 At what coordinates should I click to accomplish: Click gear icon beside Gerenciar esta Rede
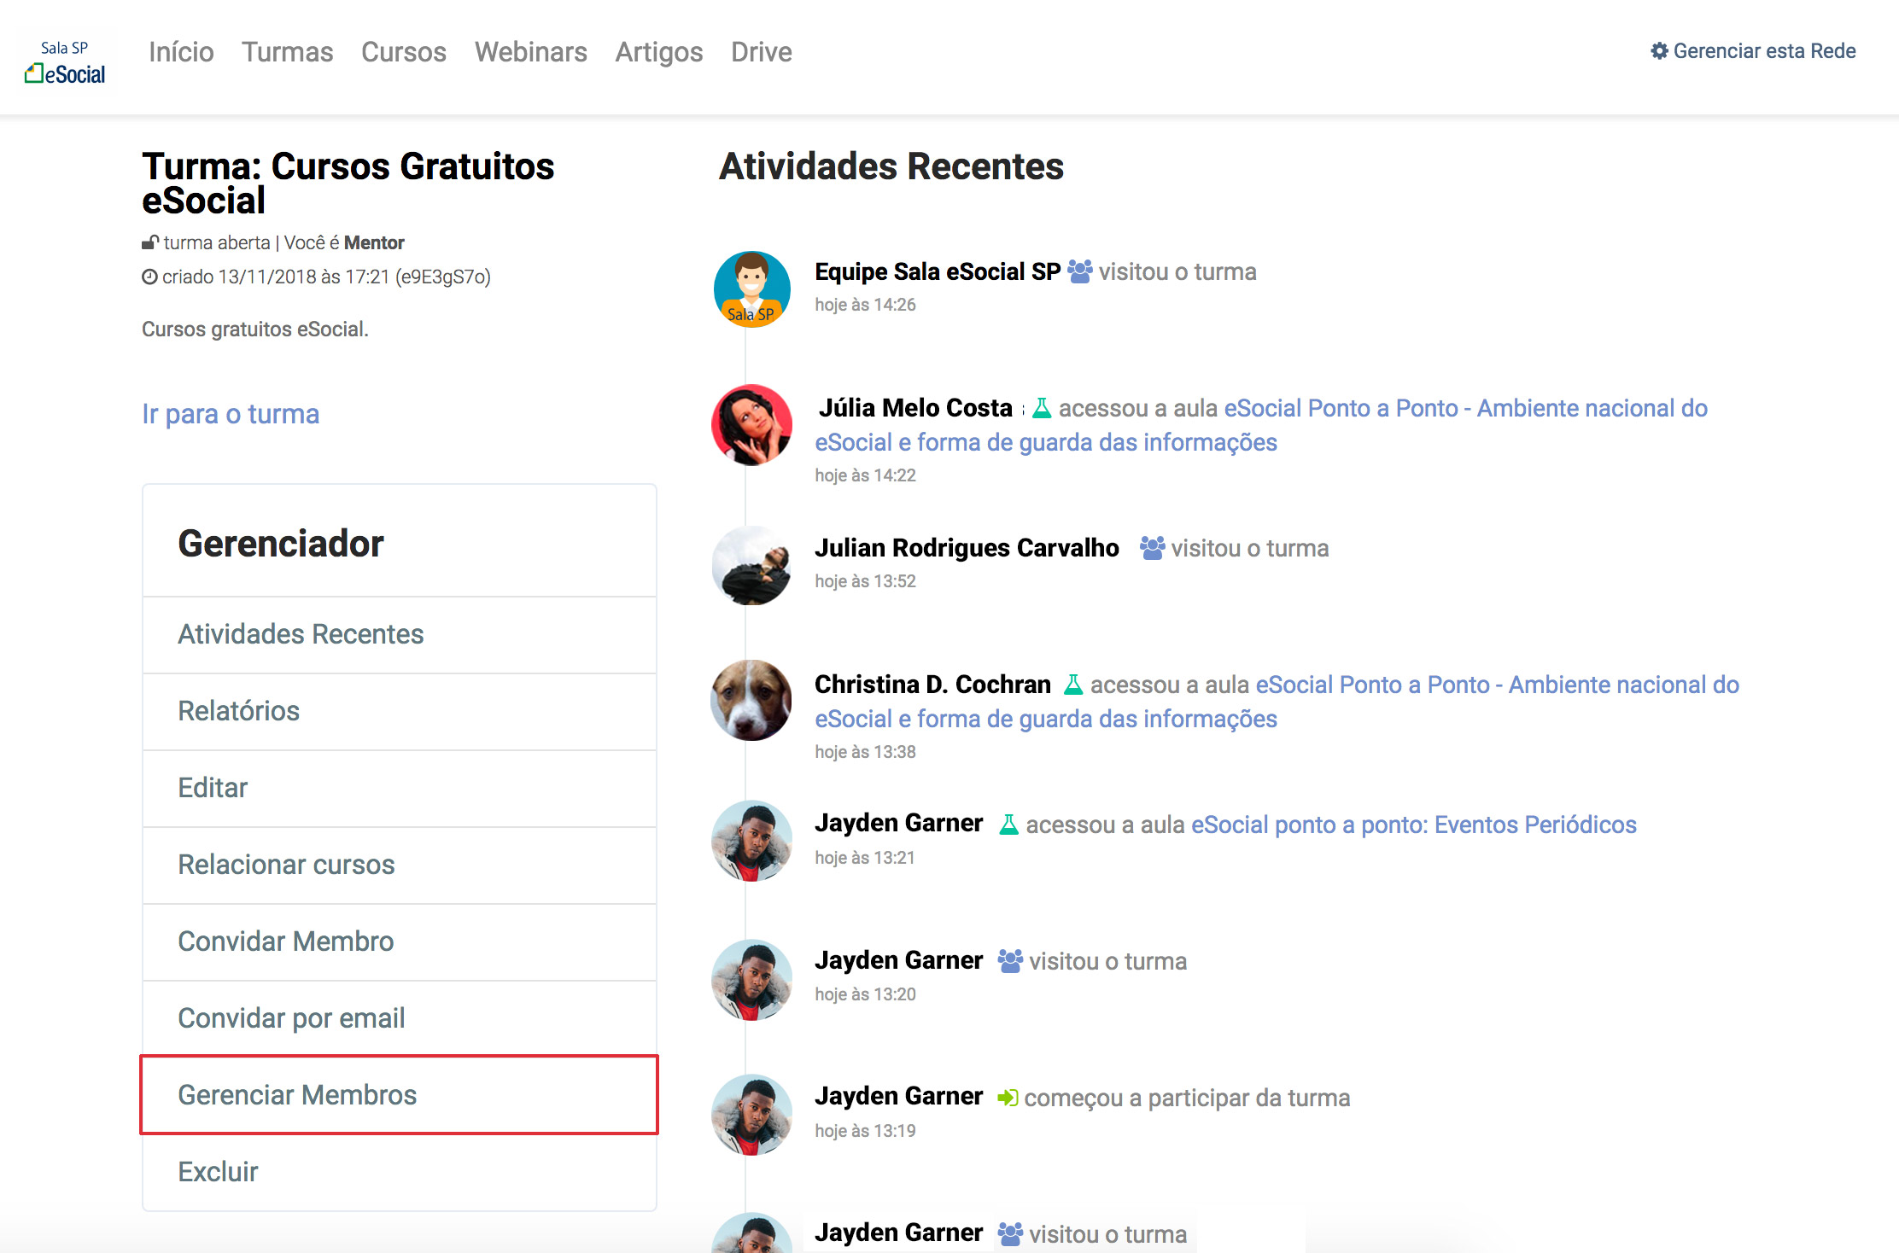click(x=1658, y=51)
